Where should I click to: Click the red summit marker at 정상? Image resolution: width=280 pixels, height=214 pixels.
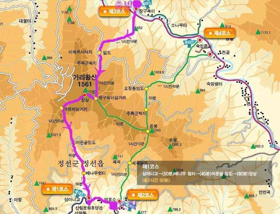[x=84, y=95]
